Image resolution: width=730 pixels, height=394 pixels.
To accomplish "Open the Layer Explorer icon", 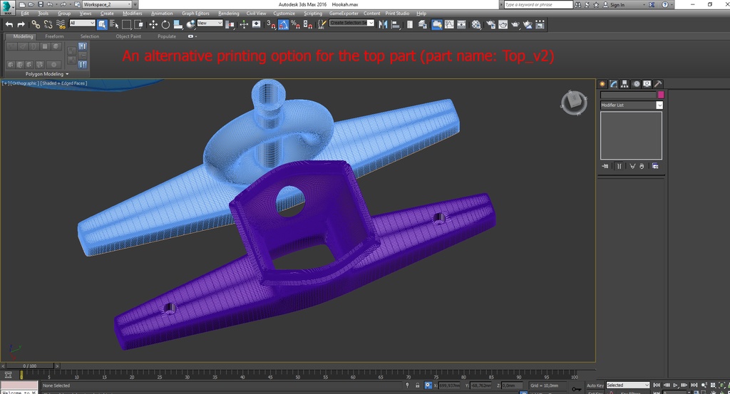I will pos(423,25).
